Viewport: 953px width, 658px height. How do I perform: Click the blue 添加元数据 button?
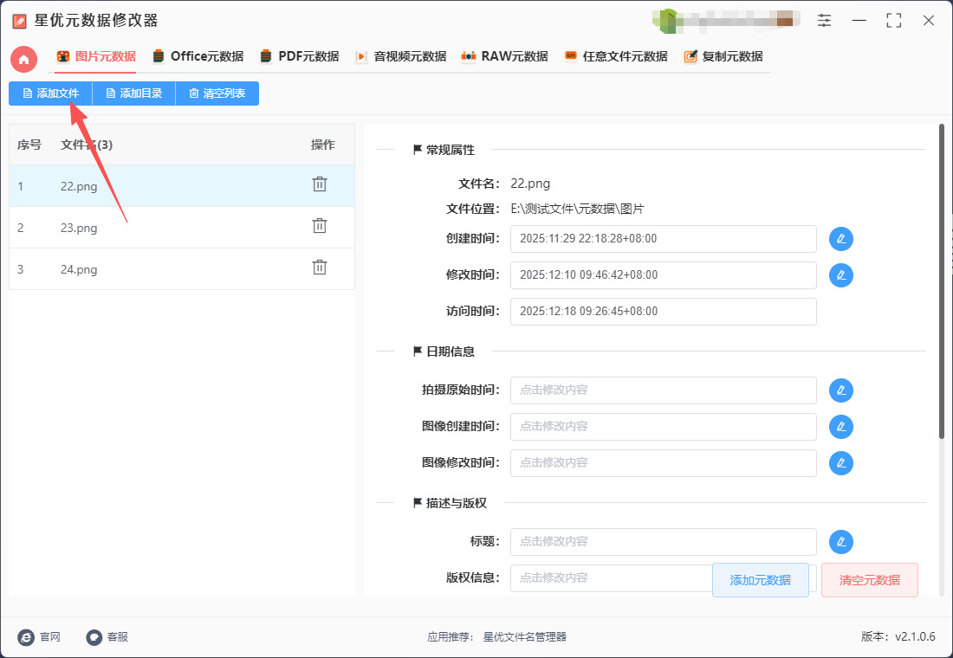(760, 580)
